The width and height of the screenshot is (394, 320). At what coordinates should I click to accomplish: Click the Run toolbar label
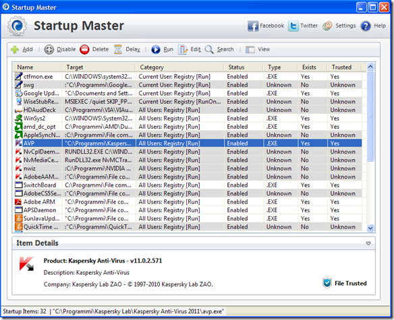click(x=169, y=49)
